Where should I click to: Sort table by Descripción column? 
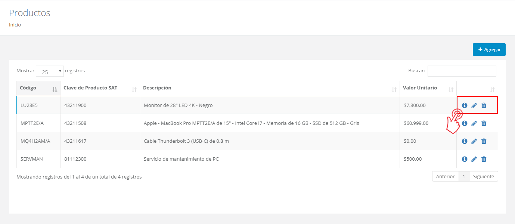pyautogui.click(x=270, y=88)
